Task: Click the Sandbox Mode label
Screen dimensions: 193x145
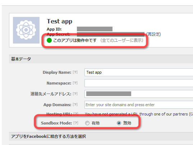Action: point(56,123)
